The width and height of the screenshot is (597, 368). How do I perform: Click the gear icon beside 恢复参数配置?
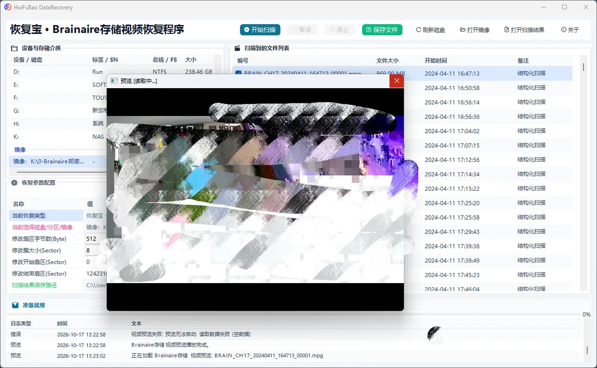tap(14, 183)
